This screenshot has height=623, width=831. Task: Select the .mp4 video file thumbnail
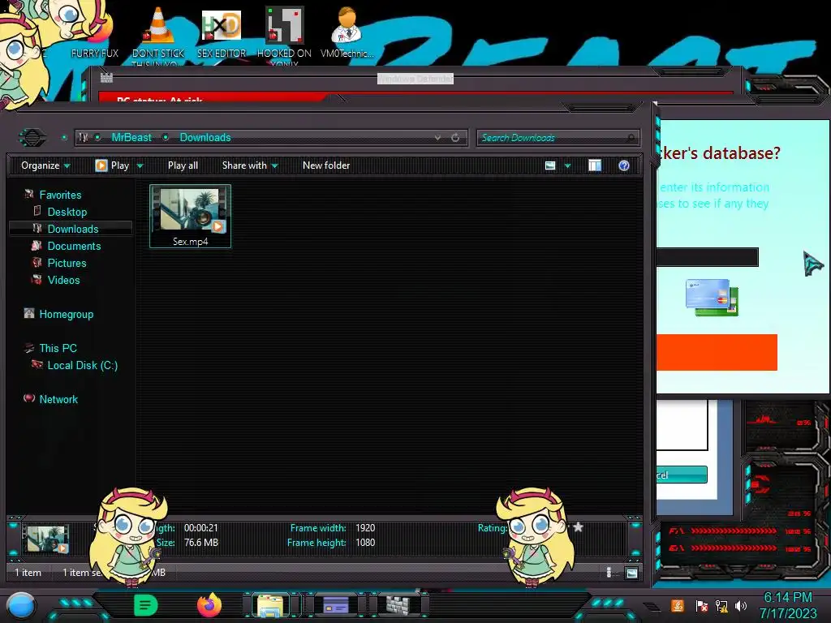[190, 216]
